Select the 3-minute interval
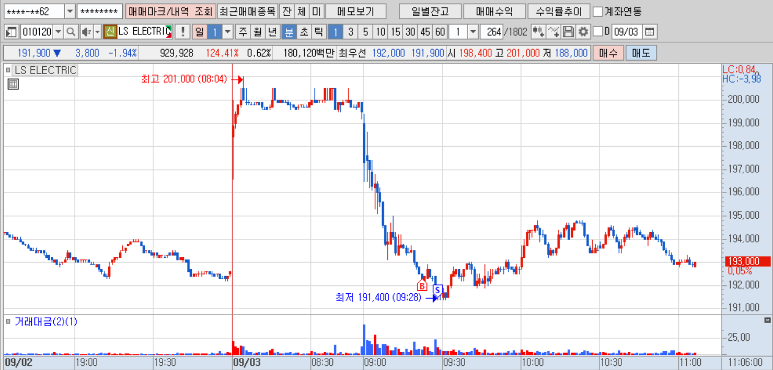The height and width of the screenshot is (370, 773). coord(350,32)
